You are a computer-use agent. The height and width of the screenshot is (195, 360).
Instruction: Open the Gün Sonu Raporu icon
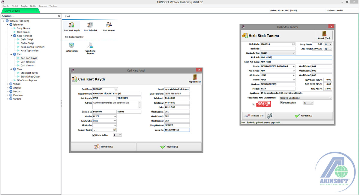click(x=90, y=46)
